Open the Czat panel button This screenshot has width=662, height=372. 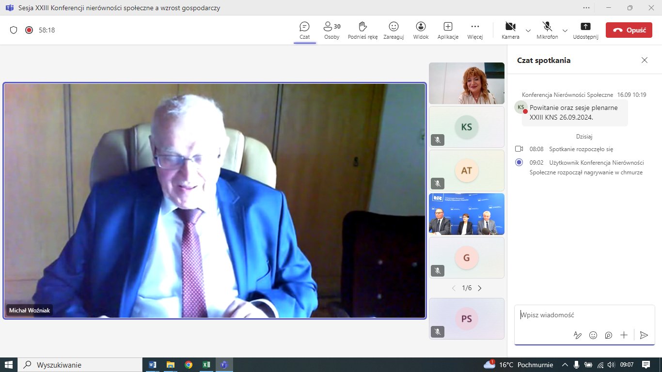[304, 30]
